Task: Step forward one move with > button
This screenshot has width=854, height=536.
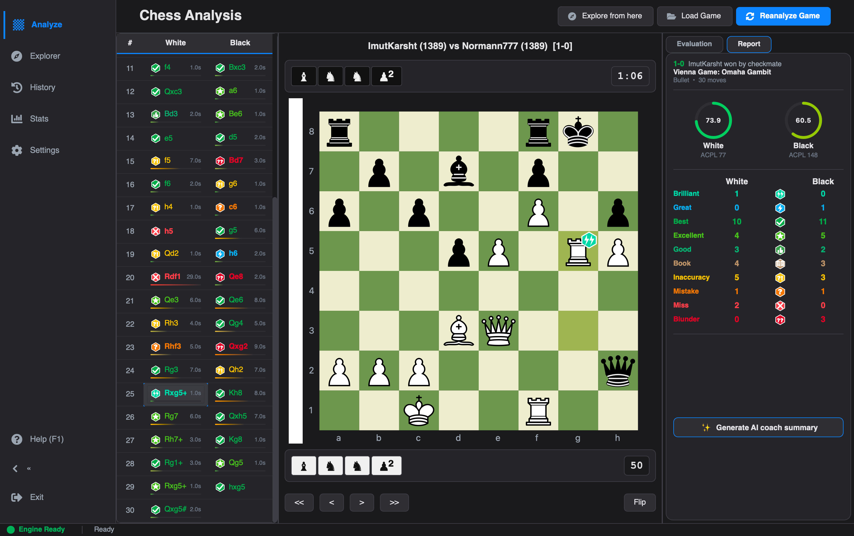Action: coord(362,502)
